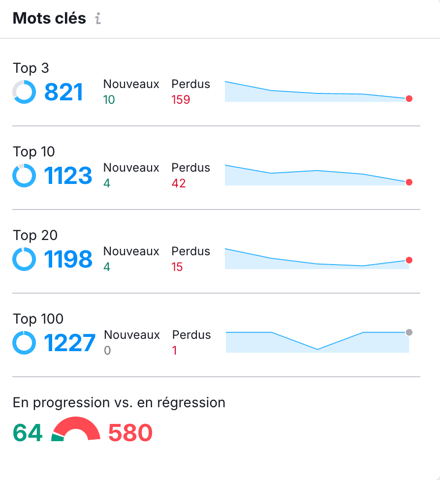The width and height of the screenshot is (440, 480).
Task: Click the red endpoint dot on Top 3 sparkline
Action: click(409, 98)
